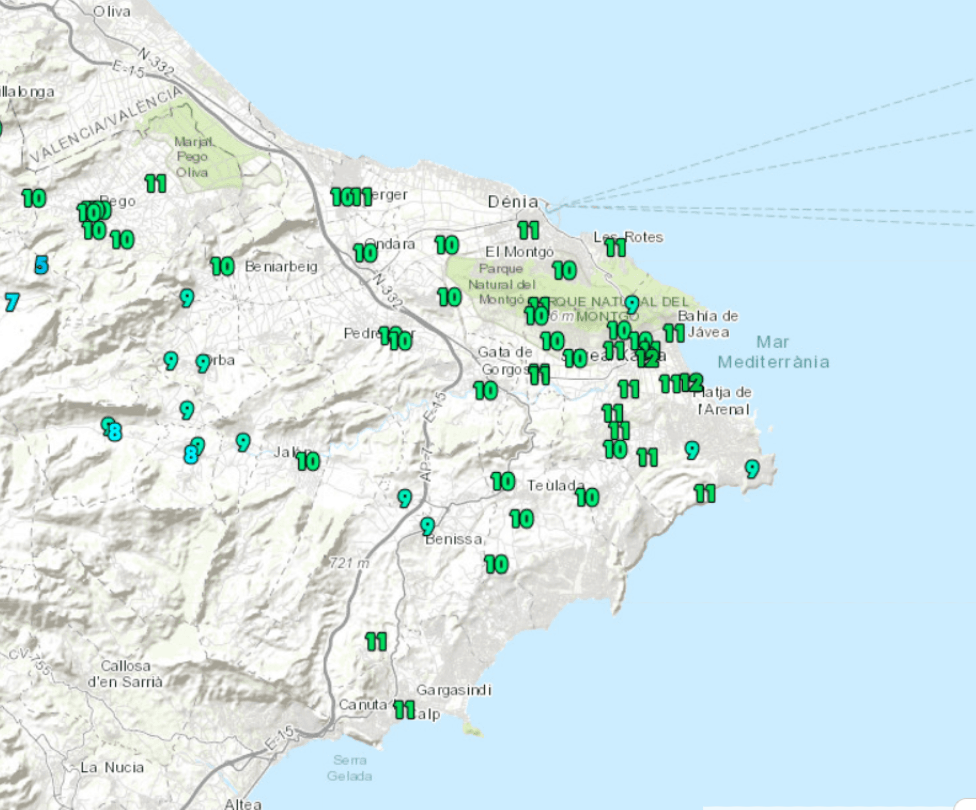Image resolution: width=976 pixels, height=810 pixels.
Task: Click the isolated 11 marker north of Canuta
Action: (x=376, y=642)
